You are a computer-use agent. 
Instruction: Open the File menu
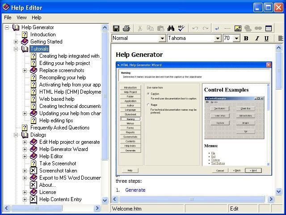[8, 17]
